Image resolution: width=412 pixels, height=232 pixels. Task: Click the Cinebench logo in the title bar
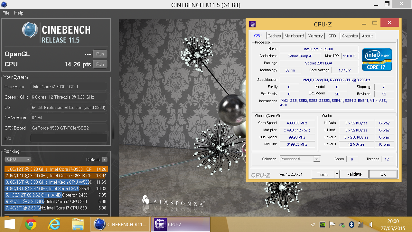click(x=4, y=5)
